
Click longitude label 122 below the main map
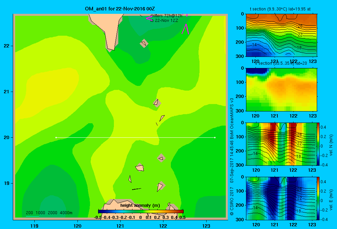point(163,226)
